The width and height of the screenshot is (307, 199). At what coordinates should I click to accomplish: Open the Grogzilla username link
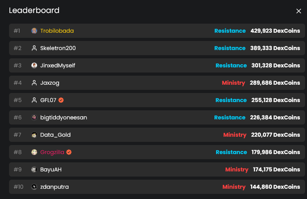point(52,152)
